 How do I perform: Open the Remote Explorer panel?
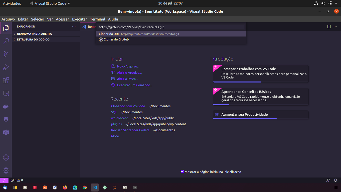(x=6, y=93)
